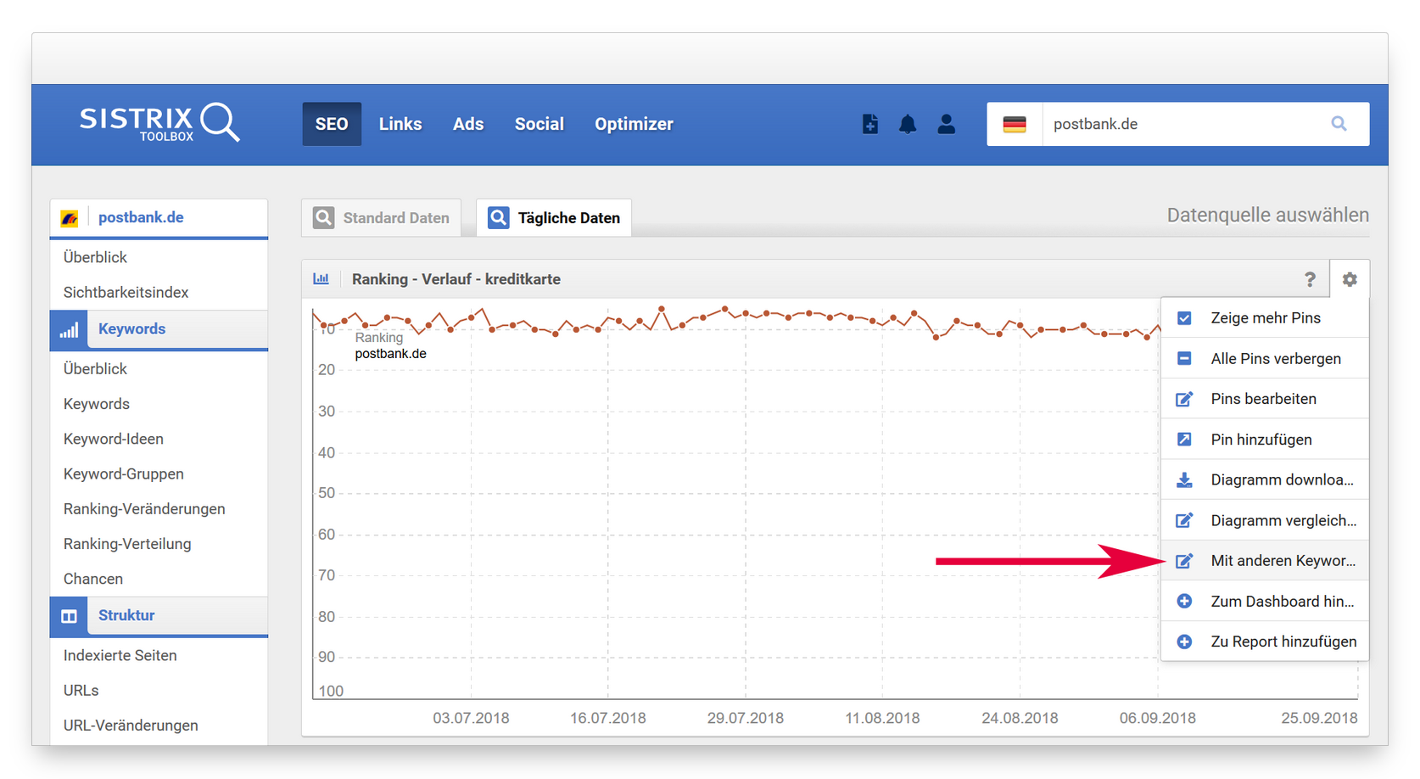The image size is (1420, 779).
Task: Open the Links navigation item
Action: [x=400, y=124]
